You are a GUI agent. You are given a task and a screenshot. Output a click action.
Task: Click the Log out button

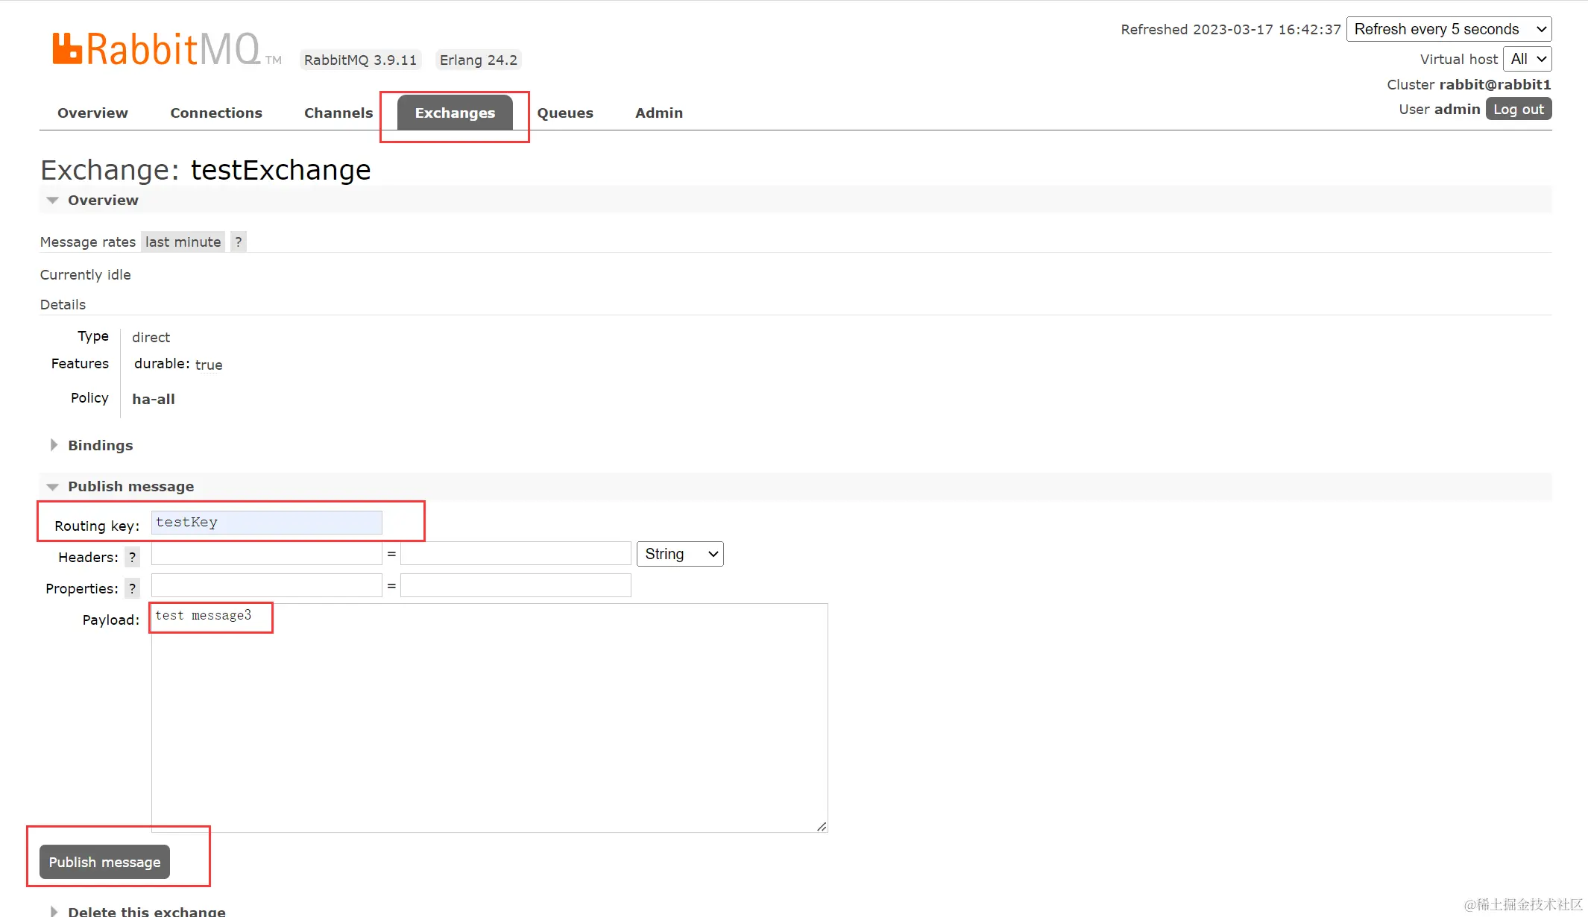coord(1518,109)
